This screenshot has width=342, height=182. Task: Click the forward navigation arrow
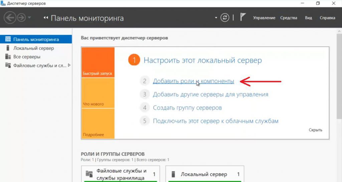(x=21, y=18)
